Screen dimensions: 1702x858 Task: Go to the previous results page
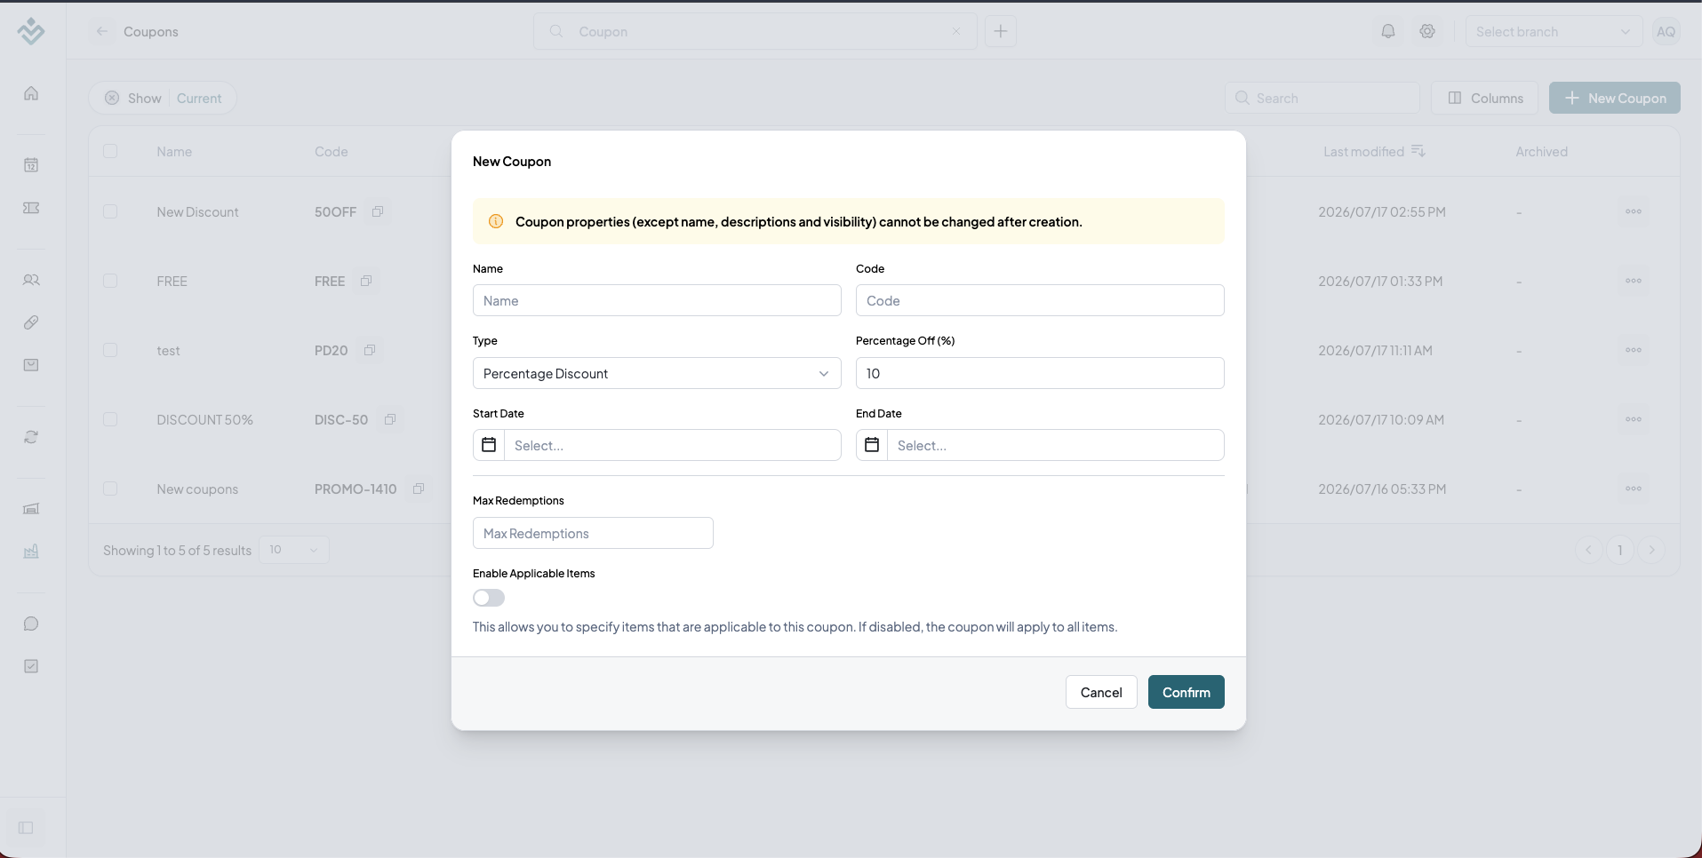point(1589,550)
